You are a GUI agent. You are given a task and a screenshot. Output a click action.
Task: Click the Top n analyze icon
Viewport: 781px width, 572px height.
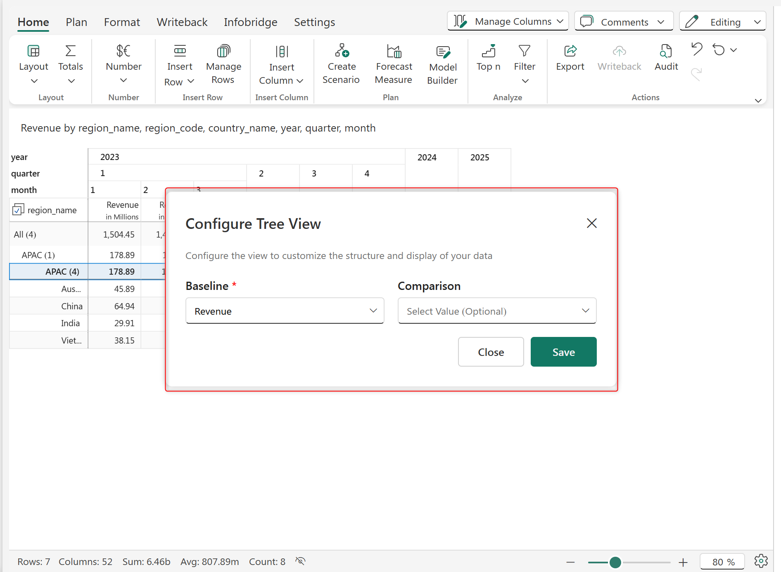click(488, 51)
